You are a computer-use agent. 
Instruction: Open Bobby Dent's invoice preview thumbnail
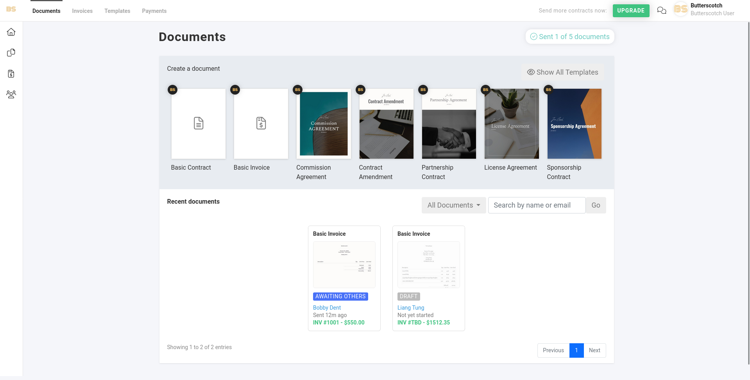coord(344,265)
